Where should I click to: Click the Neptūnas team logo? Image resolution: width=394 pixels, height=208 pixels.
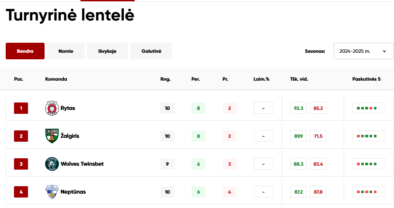(52, 192)
